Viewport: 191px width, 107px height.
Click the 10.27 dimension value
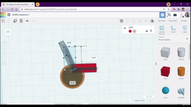[73, 83]
